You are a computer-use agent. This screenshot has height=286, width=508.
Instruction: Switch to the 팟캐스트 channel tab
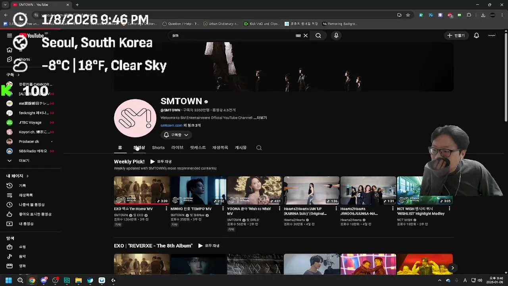[x=198, y=147]
